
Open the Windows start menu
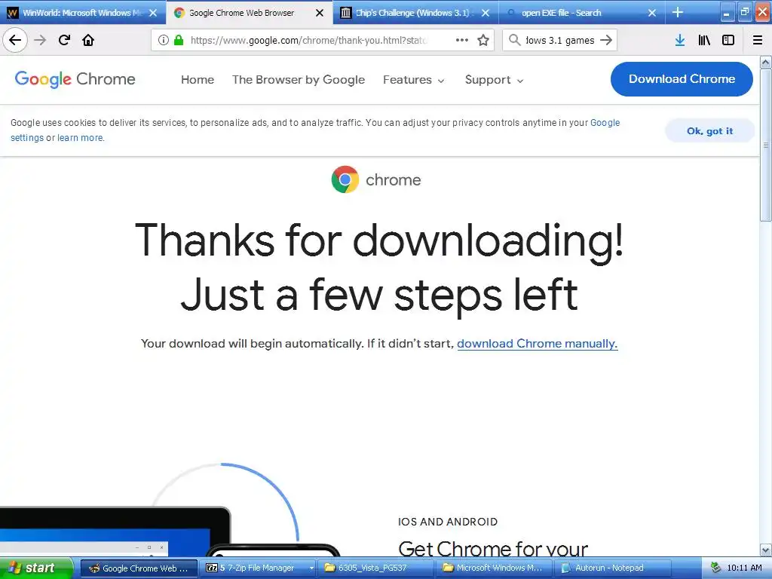coord(36,568)
